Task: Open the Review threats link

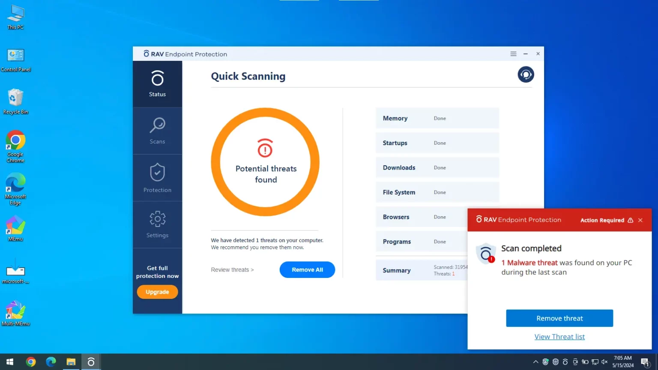Action: 232,270
